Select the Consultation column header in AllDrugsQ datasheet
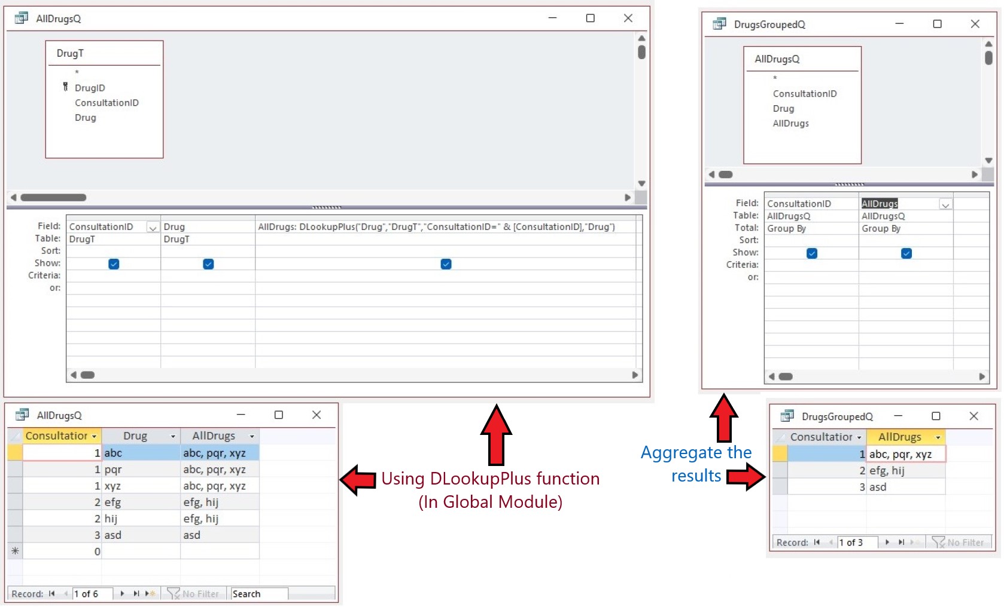The image size is (1004, 607). (x=56, y=436)
